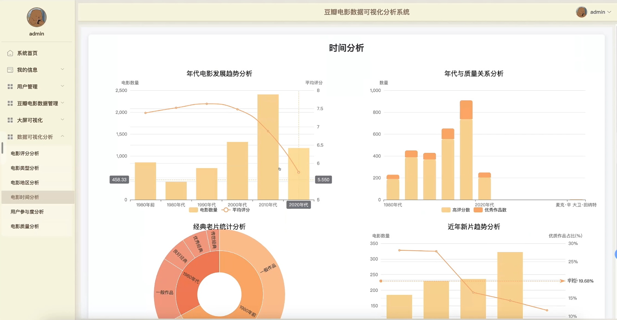The height and width of the screenshot is (320, 617).
Task: Click the 2010年代 movie count bar
Action: (x=268, y=147)
